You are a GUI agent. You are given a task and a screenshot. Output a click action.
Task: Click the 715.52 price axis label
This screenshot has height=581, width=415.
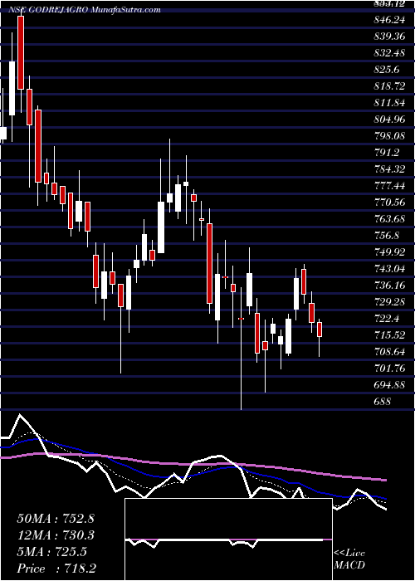tap(389, 335)
